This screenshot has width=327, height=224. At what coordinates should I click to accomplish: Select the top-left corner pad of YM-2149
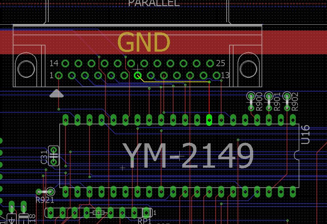click(x=65, y=120)
